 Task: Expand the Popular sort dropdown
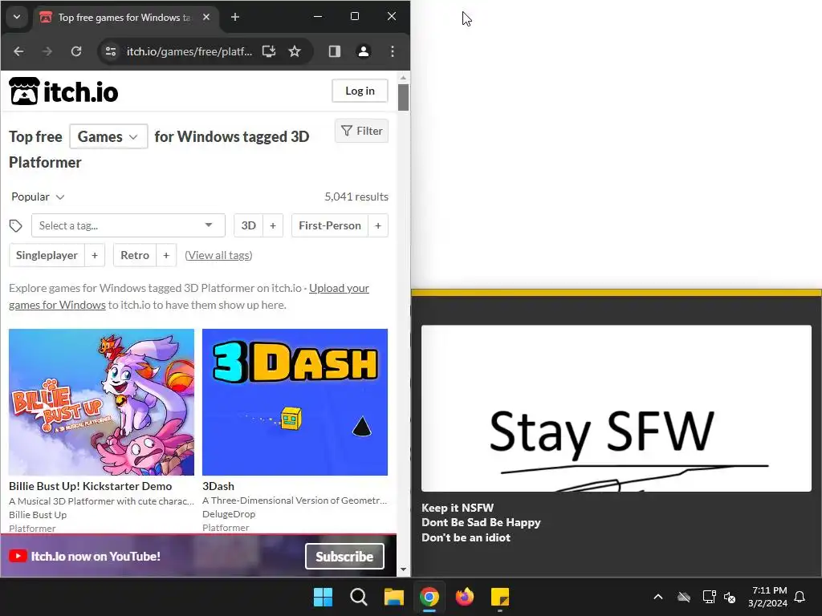(38, 197)
